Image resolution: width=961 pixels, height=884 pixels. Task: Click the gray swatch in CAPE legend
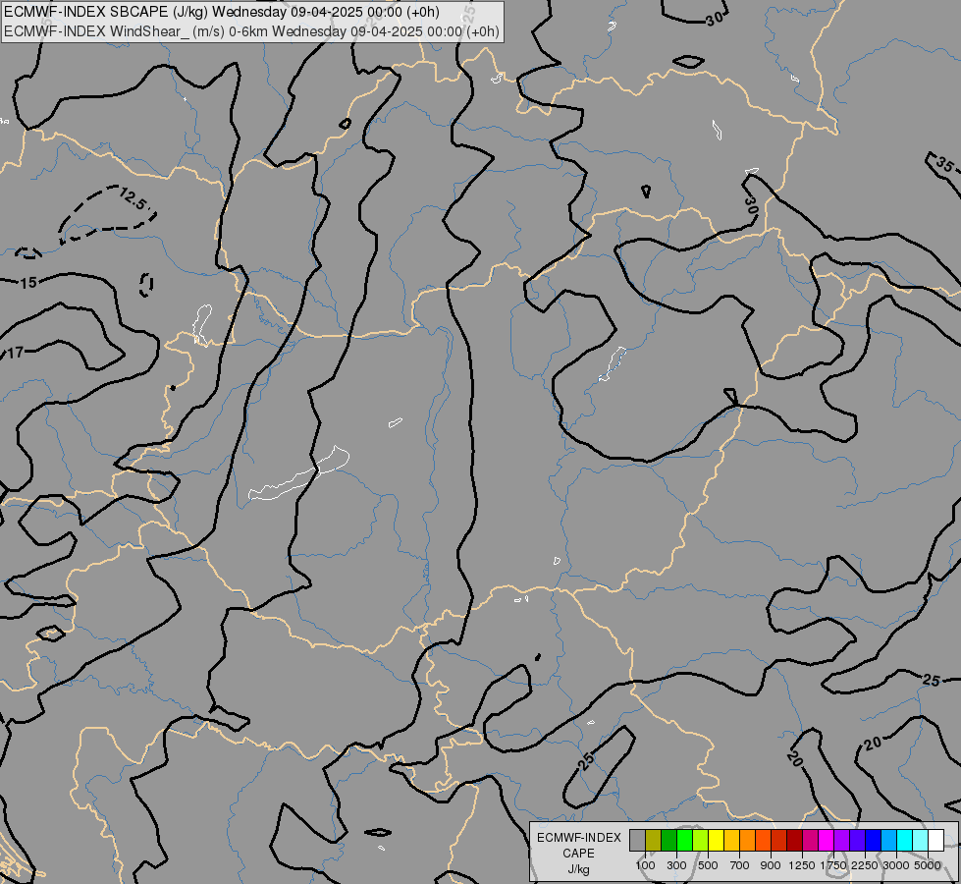tap(637, 840)
